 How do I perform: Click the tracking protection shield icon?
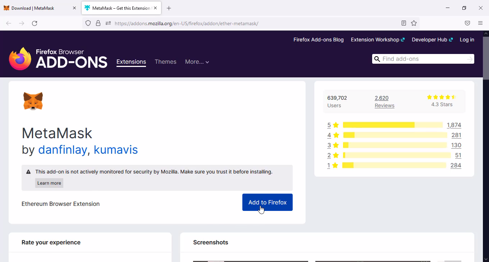click(x=88, y=23)
